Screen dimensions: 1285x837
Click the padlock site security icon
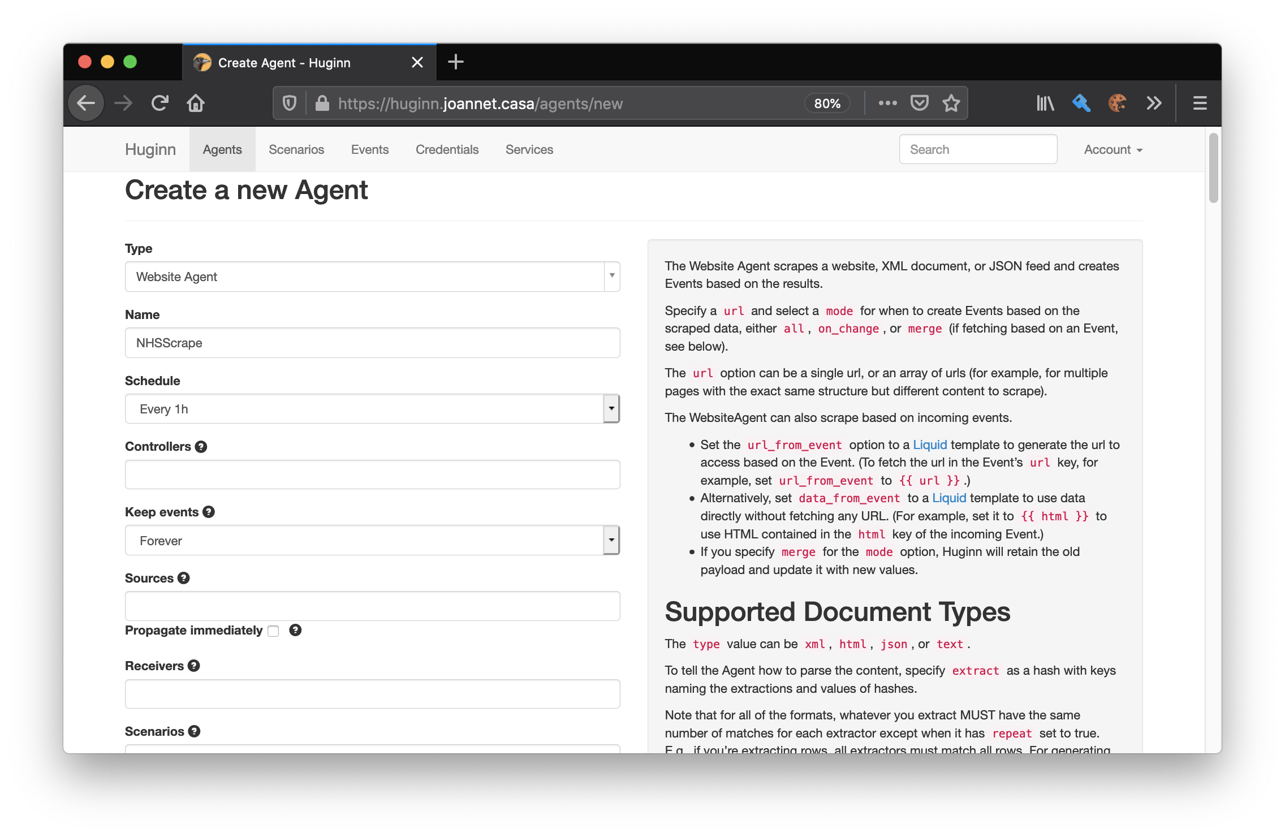click(x=322, y=103)
